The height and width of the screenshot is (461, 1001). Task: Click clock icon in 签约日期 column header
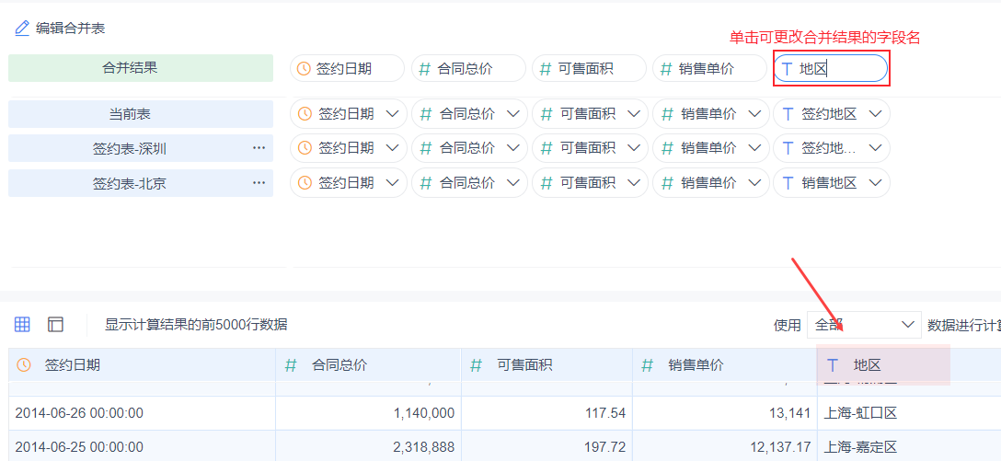pyautogui.click(x=24, y=365)
